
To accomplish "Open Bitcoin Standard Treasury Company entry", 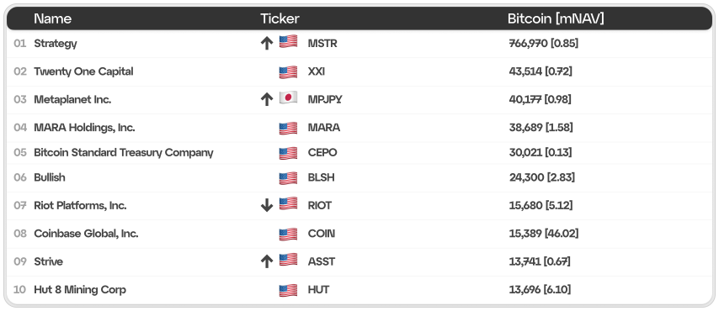I will pyautogui.click(x=124, y=152).
